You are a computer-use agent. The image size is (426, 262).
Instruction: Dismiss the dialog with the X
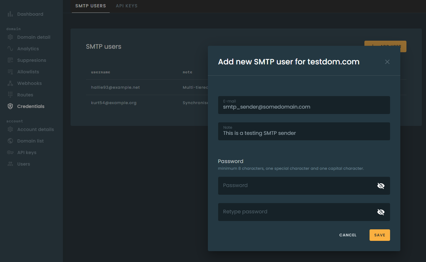point(387,61)
